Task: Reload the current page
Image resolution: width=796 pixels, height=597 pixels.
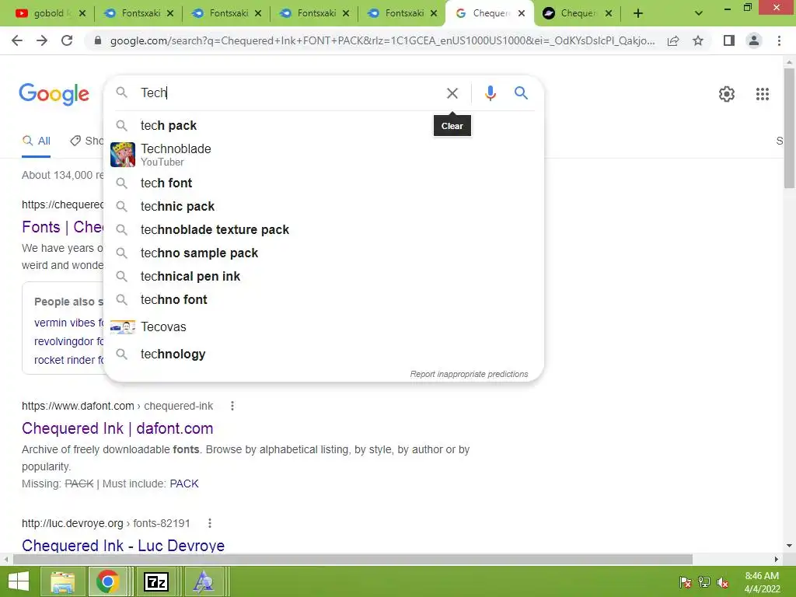Action: [x=67, y=40]
